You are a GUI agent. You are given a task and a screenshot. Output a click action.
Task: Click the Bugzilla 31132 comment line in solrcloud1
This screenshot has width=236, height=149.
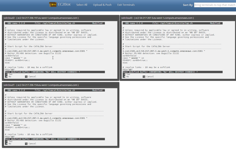(33, 120)
